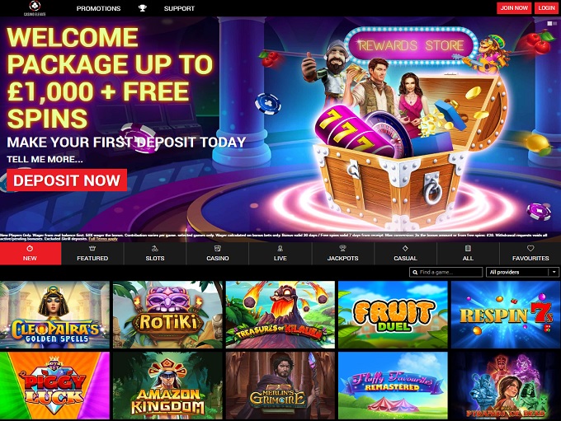The image size is (561, 421).
Task: Open the FEATURED games crown tab
Action: click(92, 254)
